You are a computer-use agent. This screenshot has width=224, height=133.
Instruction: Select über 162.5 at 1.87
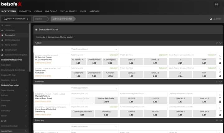tap(180, 100)
